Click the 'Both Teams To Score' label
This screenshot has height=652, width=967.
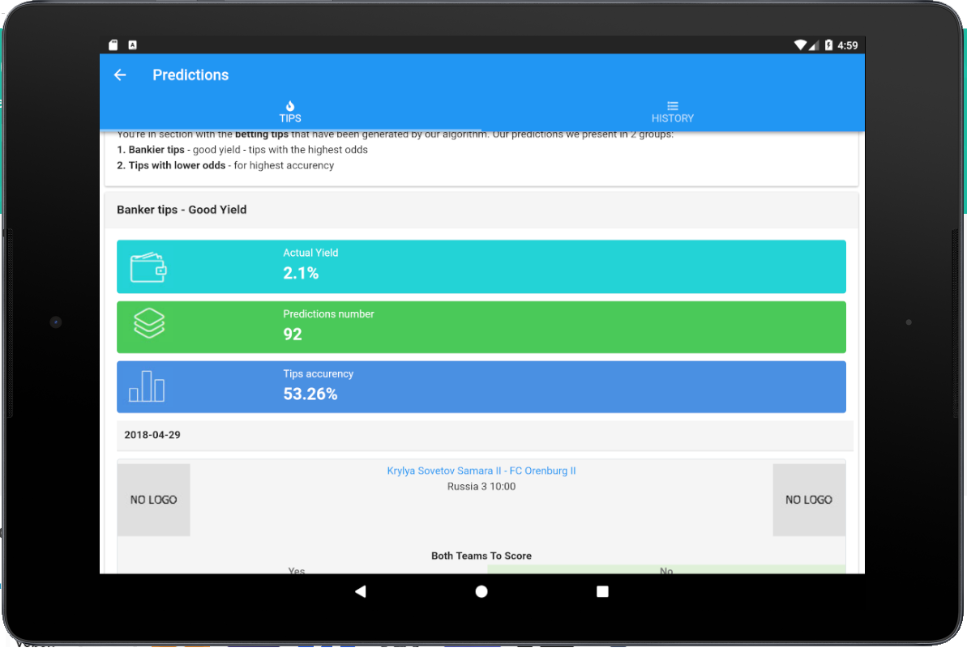click(x=481, y=556)
